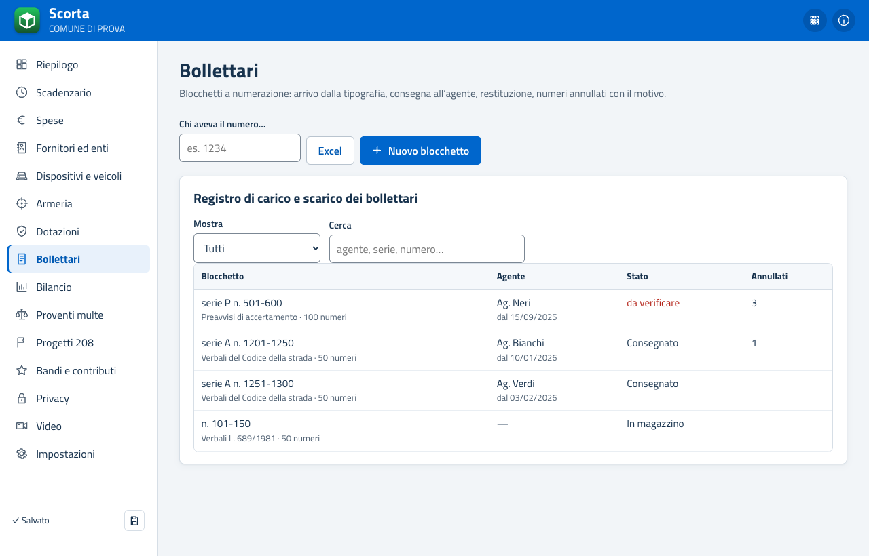
Task: Click the 'da verificare' status
Action: (x=653, y=303)
